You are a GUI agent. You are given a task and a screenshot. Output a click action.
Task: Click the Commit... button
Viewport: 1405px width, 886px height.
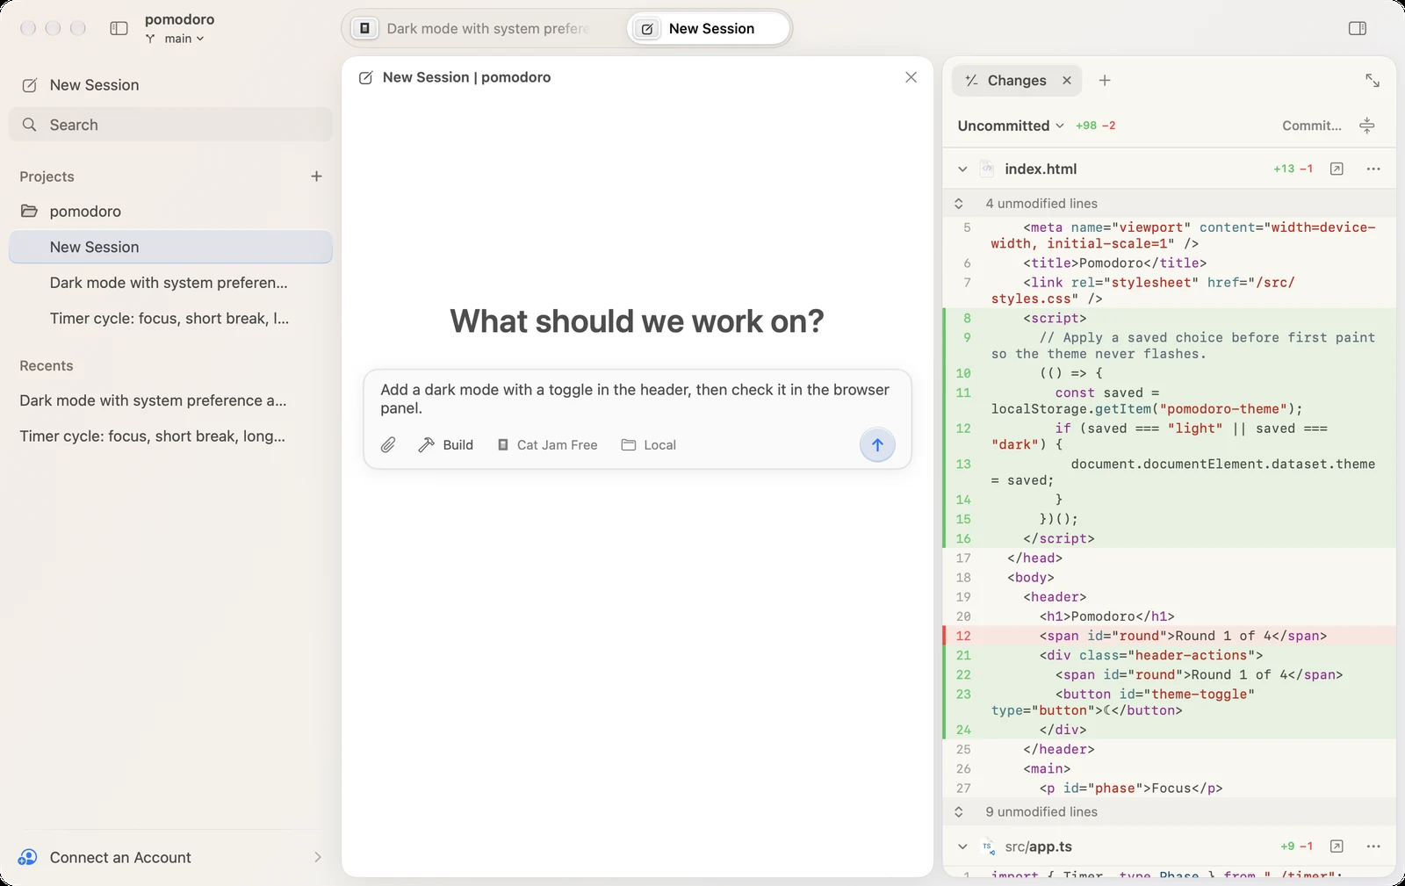[x=1312, y=126]
